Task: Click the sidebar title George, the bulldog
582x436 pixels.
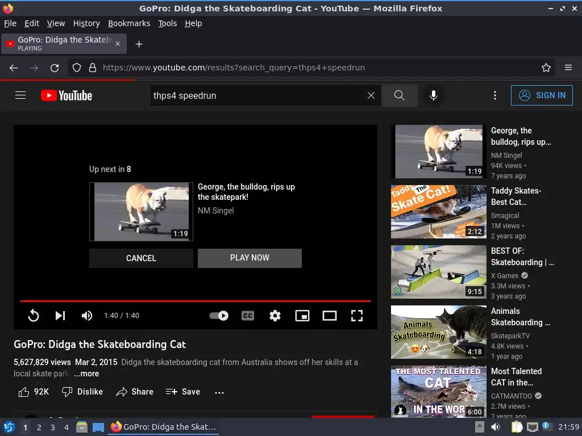Action: click(x=521, y=136)
